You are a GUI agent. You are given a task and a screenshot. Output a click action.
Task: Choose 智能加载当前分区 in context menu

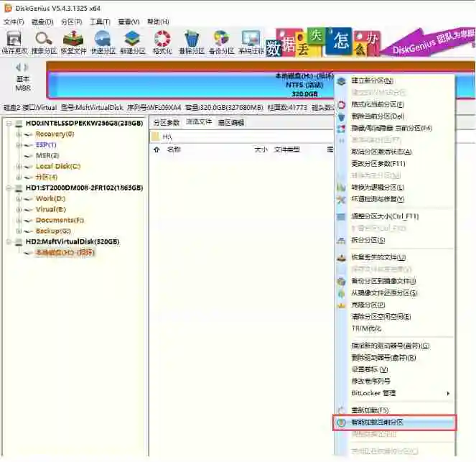pyautogui.click(x=395, y=422)
